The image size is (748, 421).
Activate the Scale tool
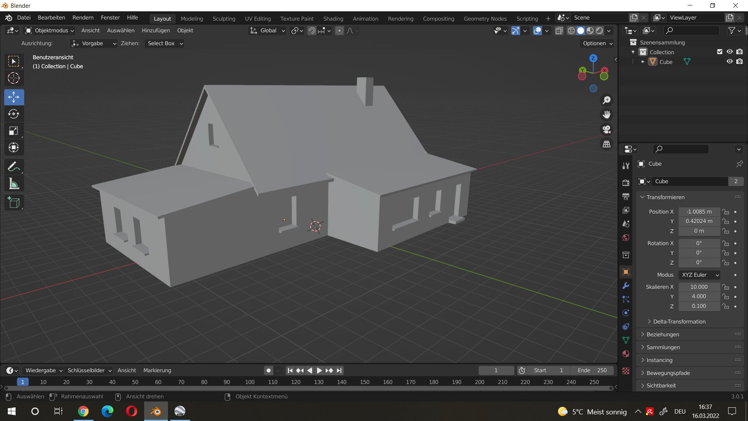coord(14,131)
